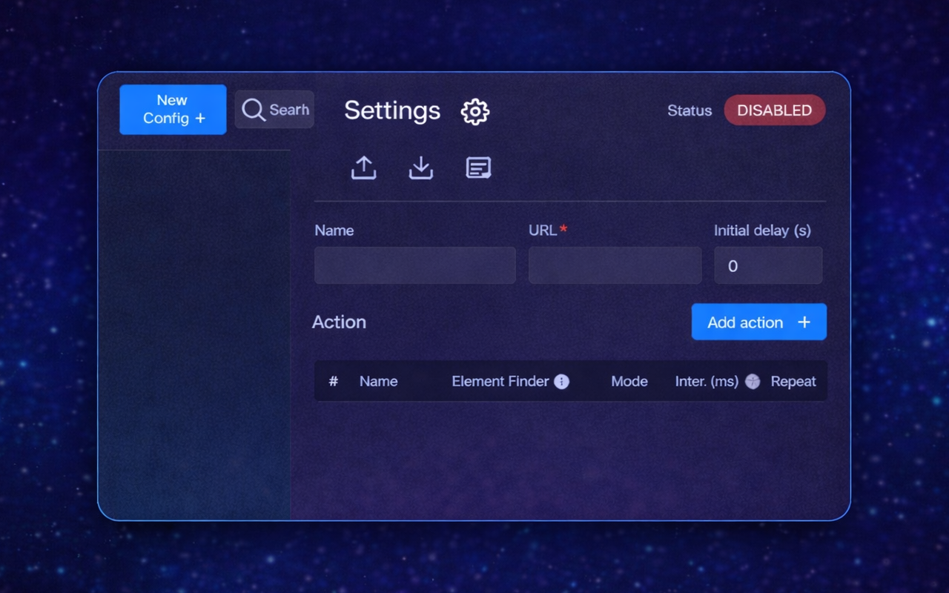Click the Inter. (ms) column header

click(707, 382)
